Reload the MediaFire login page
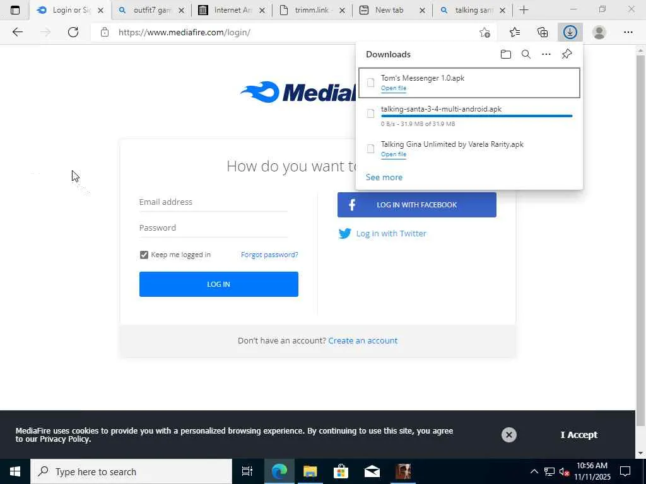The width and height of the screenshot is (646, 484). (73, 32)
